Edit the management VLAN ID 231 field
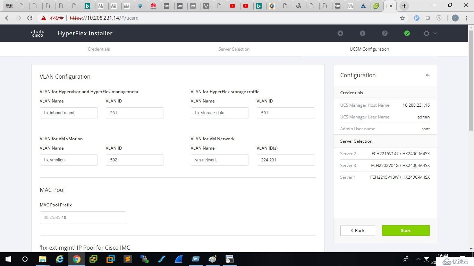 tap(134, 113)
